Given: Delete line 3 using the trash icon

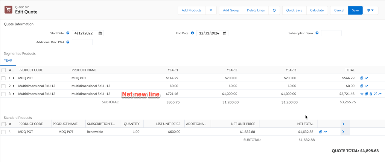Looking at the screenshot, I should point(371,94).
